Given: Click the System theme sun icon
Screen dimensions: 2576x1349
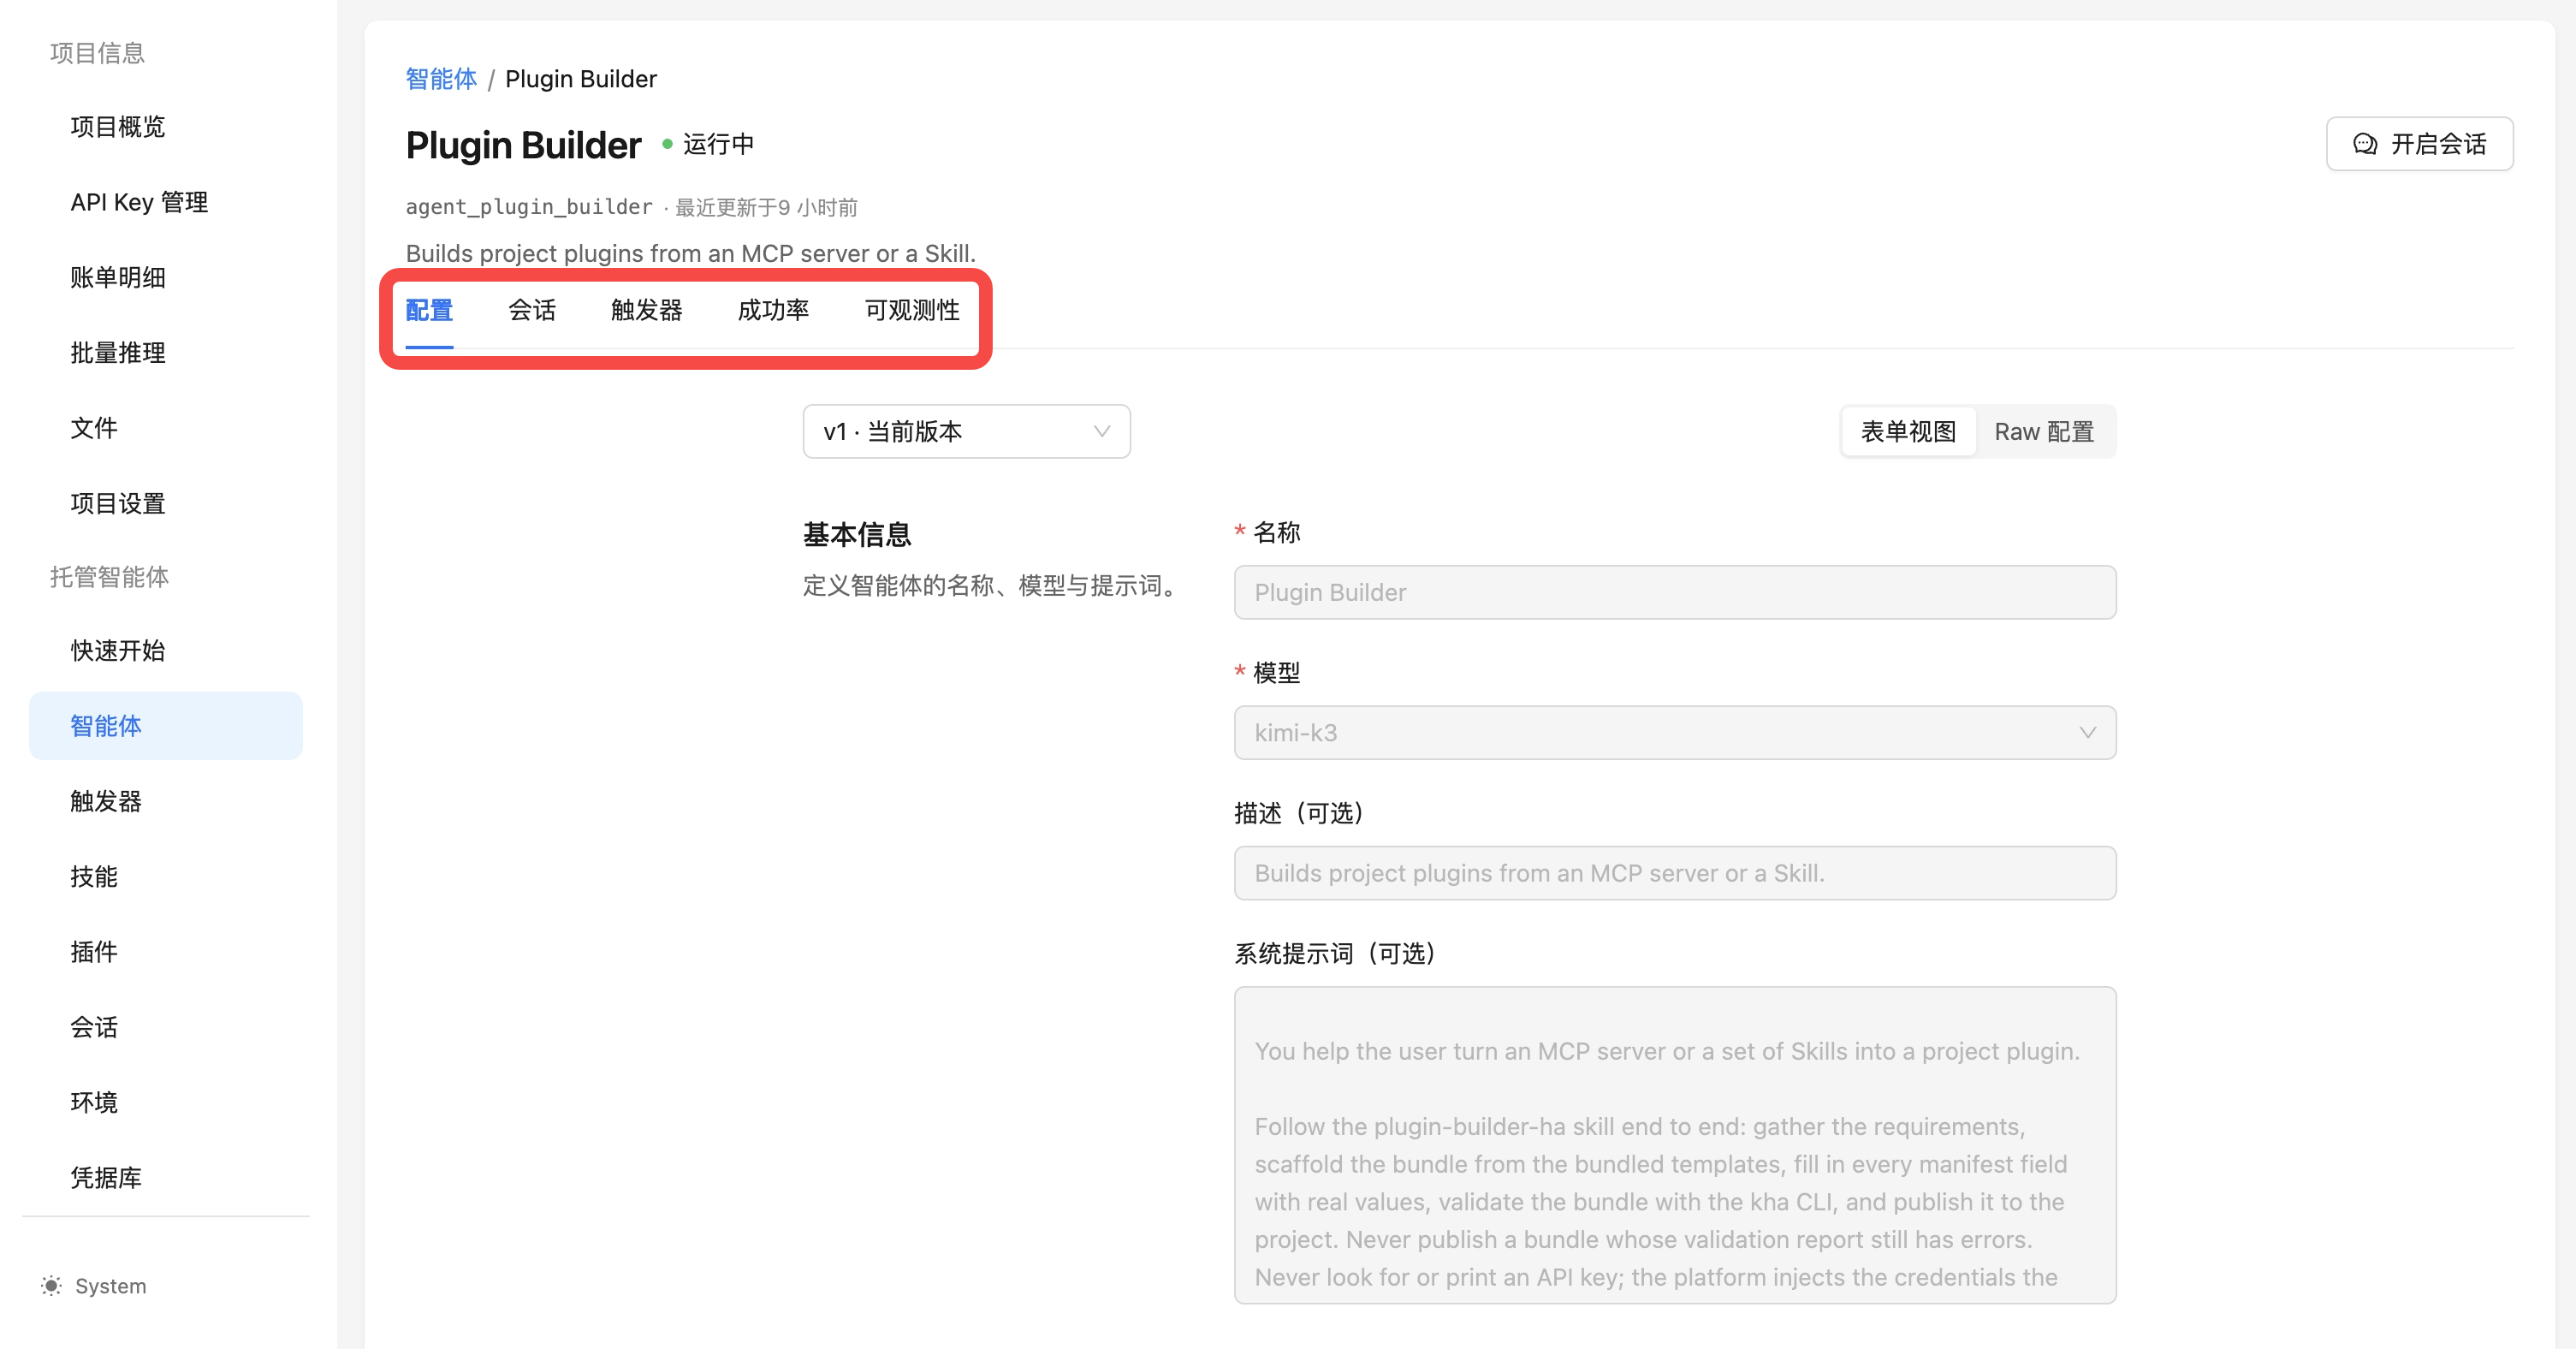Looking at the screenshot, I should pyautogui.click(x=51, y=1285).
